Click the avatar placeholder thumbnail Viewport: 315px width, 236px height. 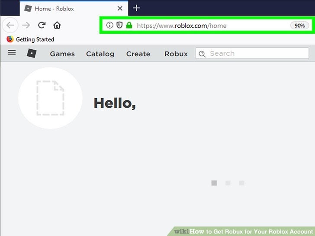point(50,98)
